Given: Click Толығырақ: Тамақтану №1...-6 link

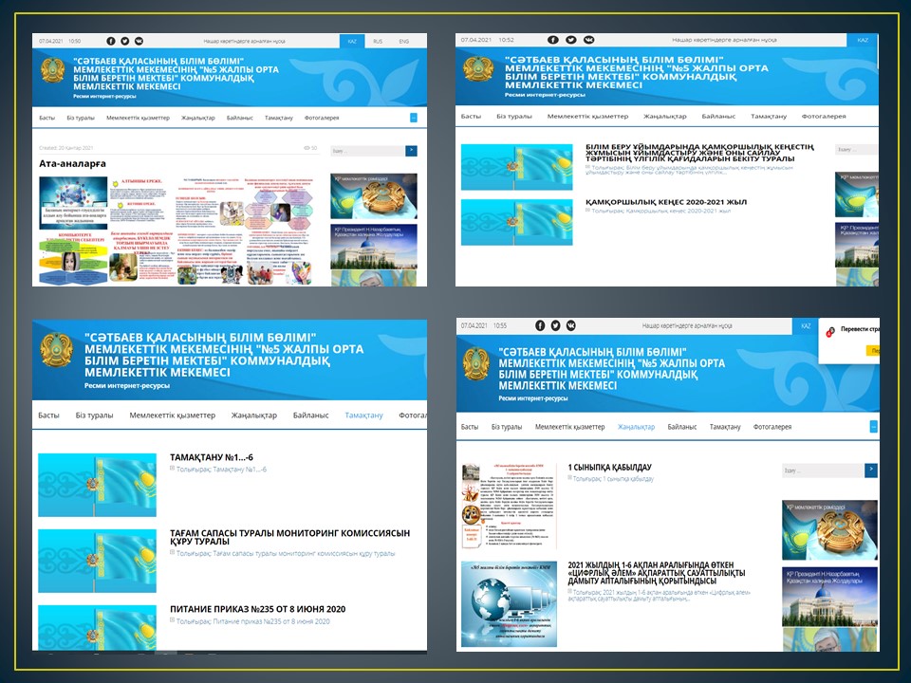Looking at the screenshot, I should coord(221,470).
